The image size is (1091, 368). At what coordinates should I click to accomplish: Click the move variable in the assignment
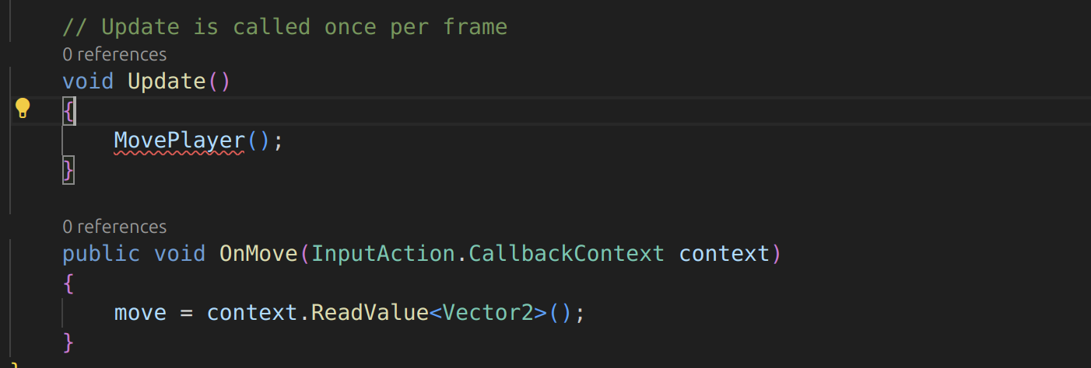coord(140,313)
